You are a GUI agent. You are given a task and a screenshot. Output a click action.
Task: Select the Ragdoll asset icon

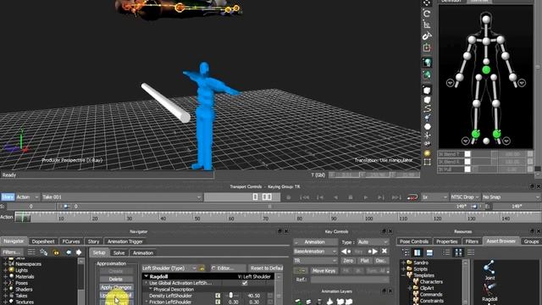coord(489,289)
